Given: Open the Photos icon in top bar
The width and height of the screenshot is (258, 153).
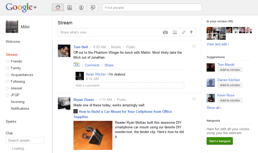Looking at the screenshot, I should click(70, 8).
